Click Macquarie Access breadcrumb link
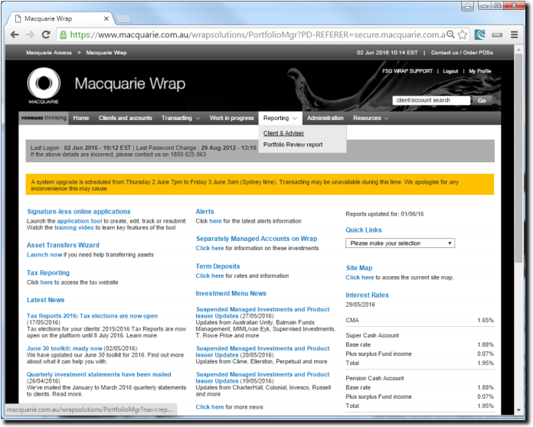 pyautogui.click(x=49, y=53)
